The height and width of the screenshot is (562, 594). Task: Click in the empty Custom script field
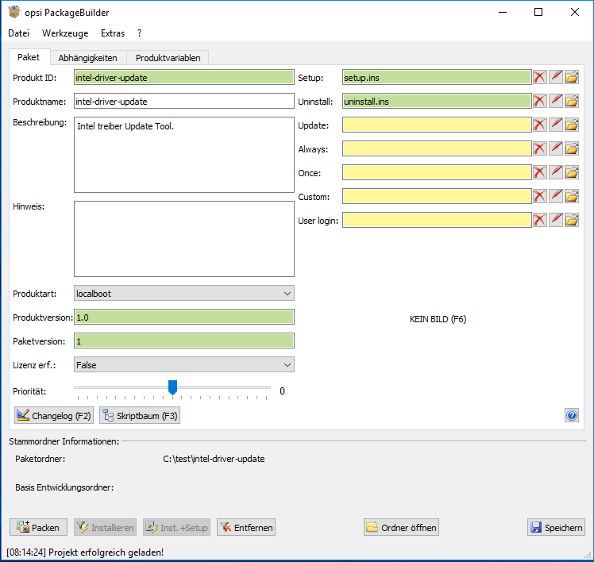[x=437, y=197]
